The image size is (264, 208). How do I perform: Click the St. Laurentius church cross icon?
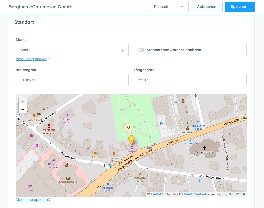pyautogui.click(x=205, y=148)
